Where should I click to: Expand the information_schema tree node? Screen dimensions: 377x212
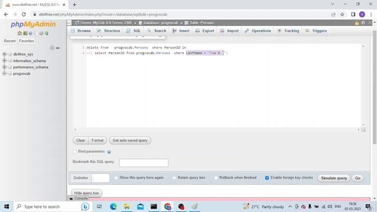(x=4, y=61)
